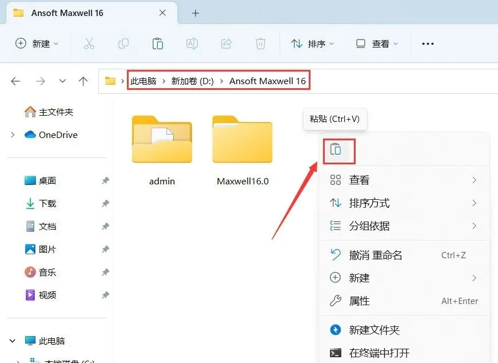
Task: Click the pin icon next to 文档
Action: 105,227
